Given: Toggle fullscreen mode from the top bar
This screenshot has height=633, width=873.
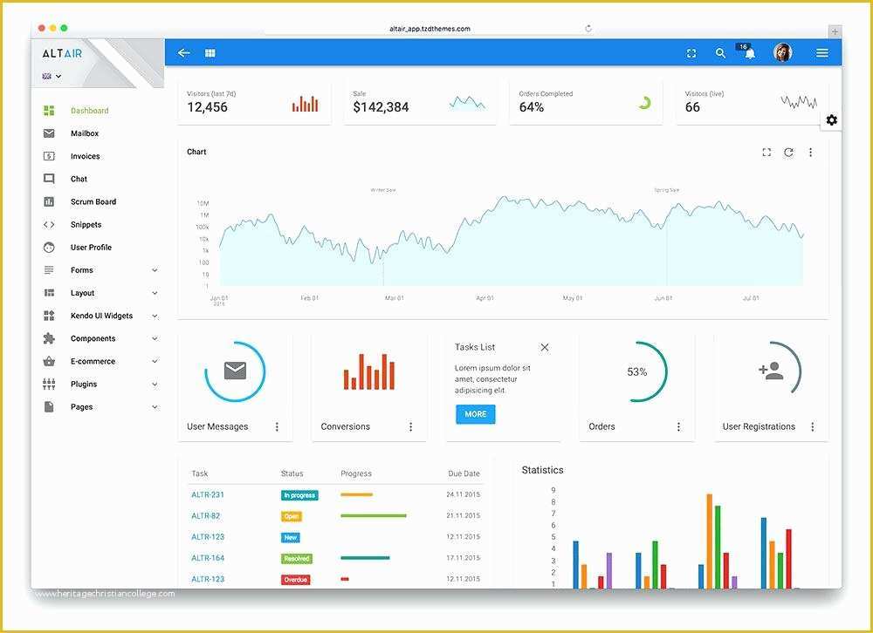Looking at the screenshot, I should coord(691,52).
